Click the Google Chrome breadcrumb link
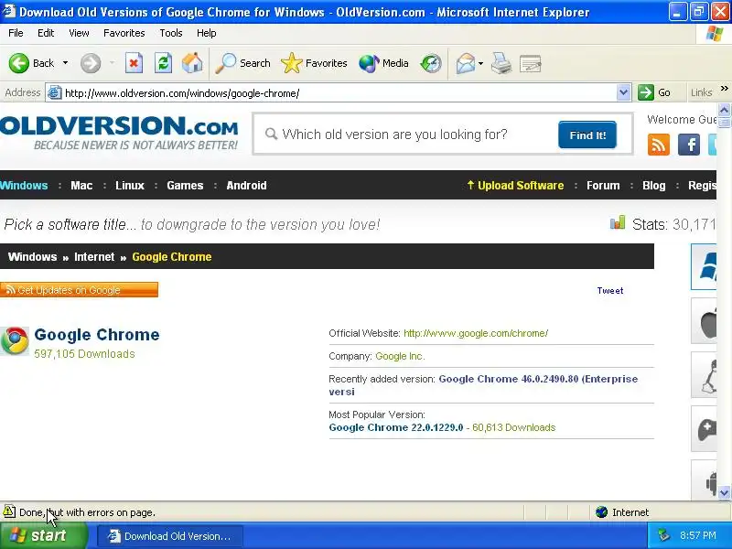This screenshot has height=549, width=732. tap(172, 257)
